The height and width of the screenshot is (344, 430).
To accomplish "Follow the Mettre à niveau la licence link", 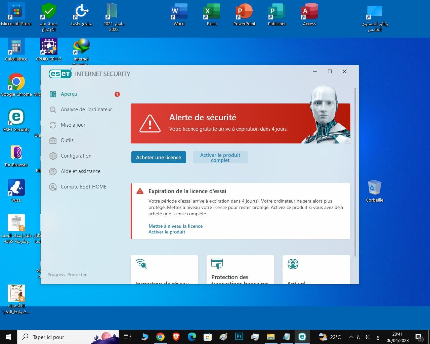I will coord(175,226).
